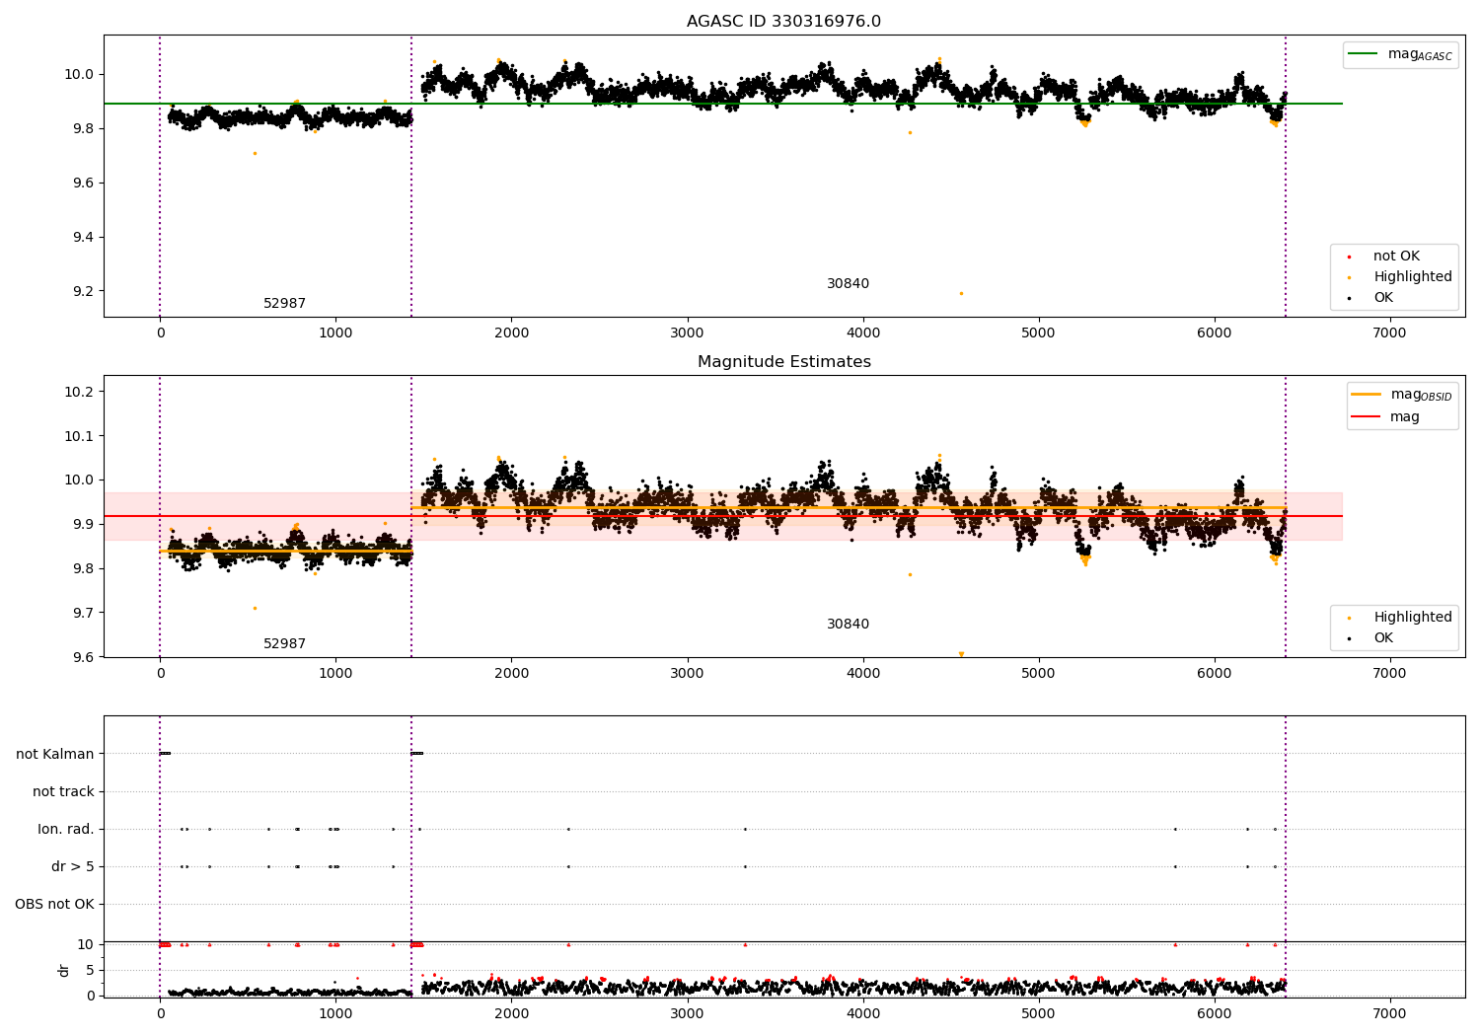Click x-axis tick 1000 under middle plot
This screenshot has width=1480, height=1036.
335,674
